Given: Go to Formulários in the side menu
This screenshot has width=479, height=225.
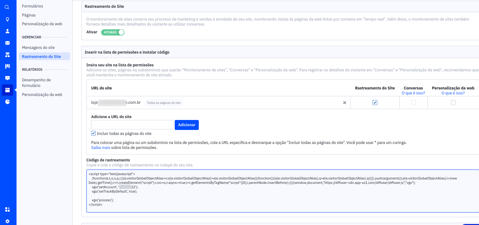Looking at the screenshot, I should 32,6.
